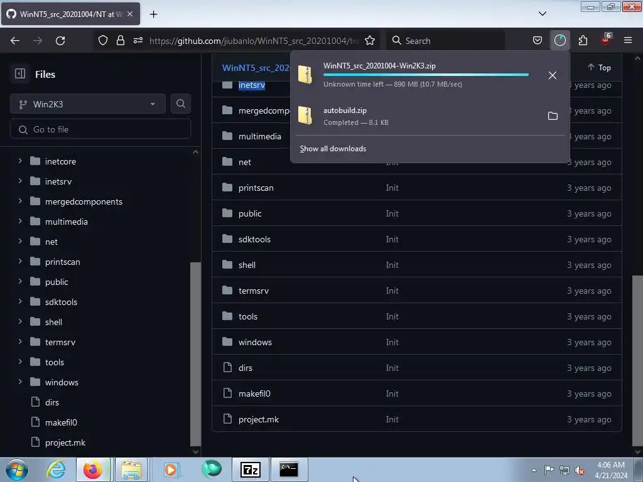Click the taskbar clock showing 4:06 AM
643x482 pixels.
click(610, 469)
